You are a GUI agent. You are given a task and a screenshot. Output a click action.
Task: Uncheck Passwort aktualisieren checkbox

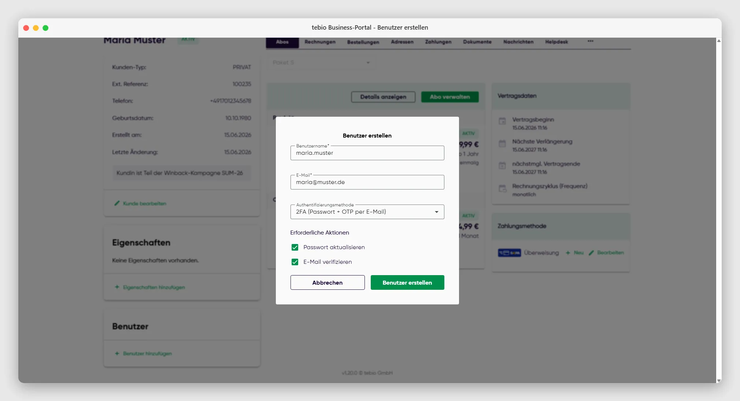click(295, 247)
